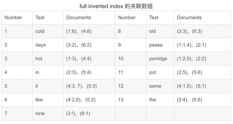
Task: Select the cell with '(2:4), (5:5)'
Action: click(202, 100)
